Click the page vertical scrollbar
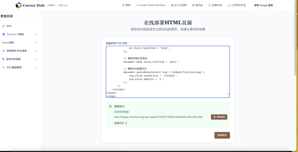The image size is (298, 152). point(295,38)
